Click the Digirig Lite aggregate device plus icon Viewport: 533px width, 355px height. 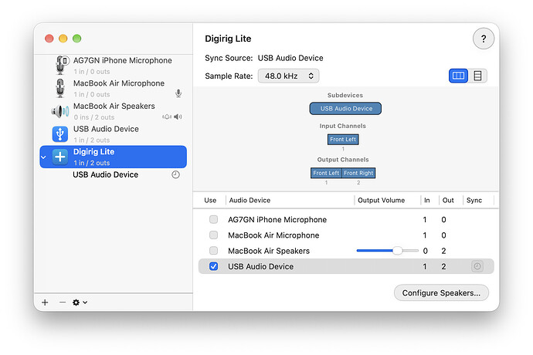click(x=60, y=157)
